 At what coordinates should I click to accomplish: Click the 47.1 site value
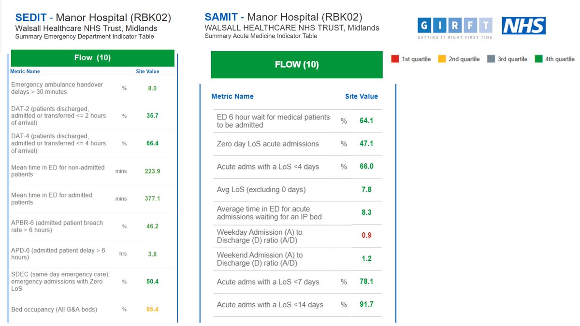pos(366,143)
